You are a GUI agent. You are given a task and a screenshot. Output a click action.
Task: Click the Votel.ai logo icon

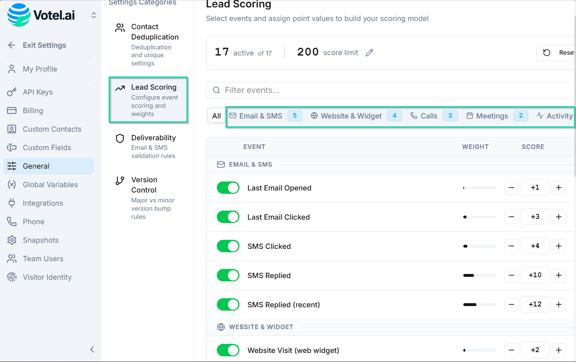(19, 15)
